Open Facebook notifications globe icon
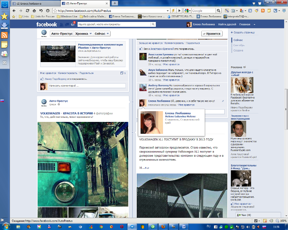The height and width of the screenshot is (230, 288). 73,24
